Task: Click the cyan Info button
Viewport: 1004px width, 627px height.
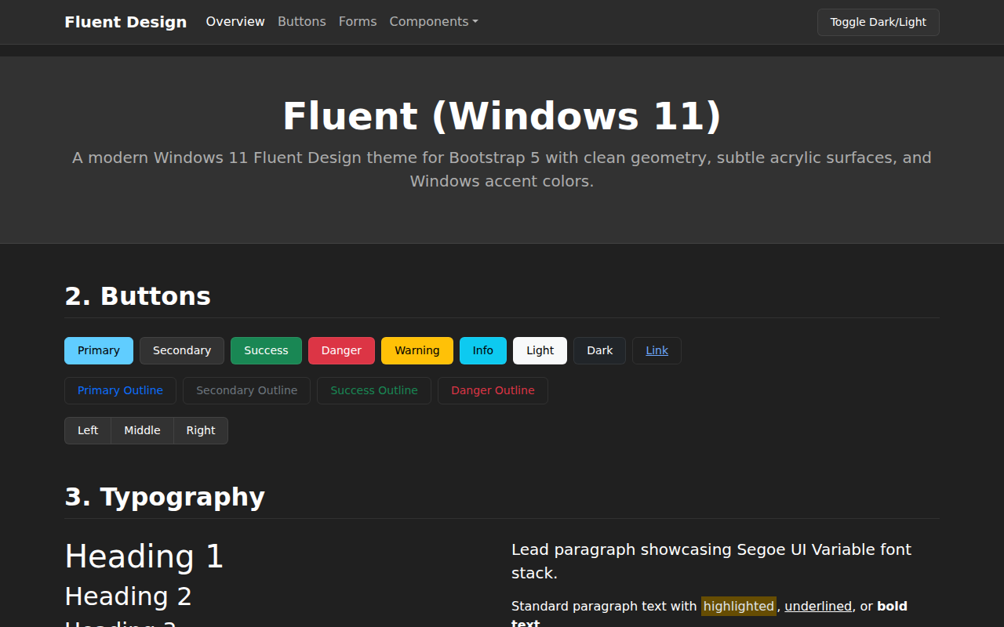Action: coord(483,350)
